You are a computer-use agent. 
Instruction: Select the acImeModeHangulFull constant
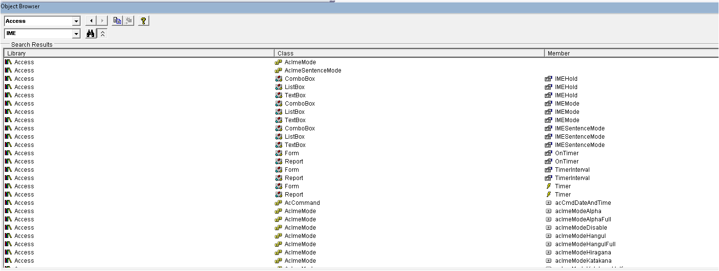(x=585, y=244)
